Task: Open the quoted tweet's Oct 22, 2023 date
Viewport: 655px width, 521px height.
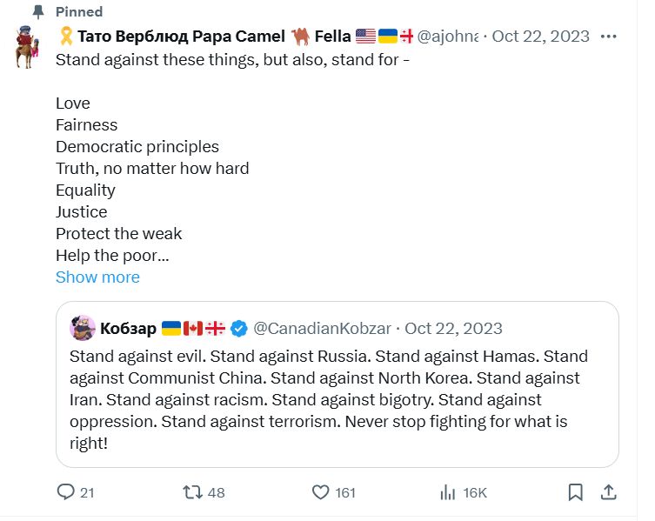Action: (453, 328)
